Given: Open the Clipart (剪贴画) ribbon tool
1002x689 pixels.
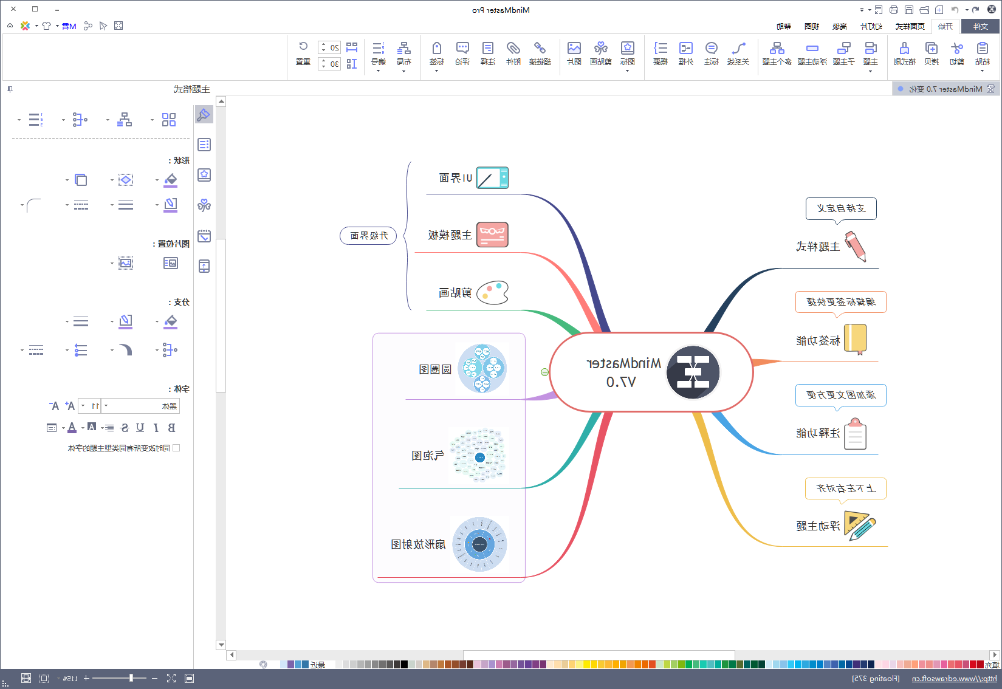Looking at the screenshot, I should 600,53.
